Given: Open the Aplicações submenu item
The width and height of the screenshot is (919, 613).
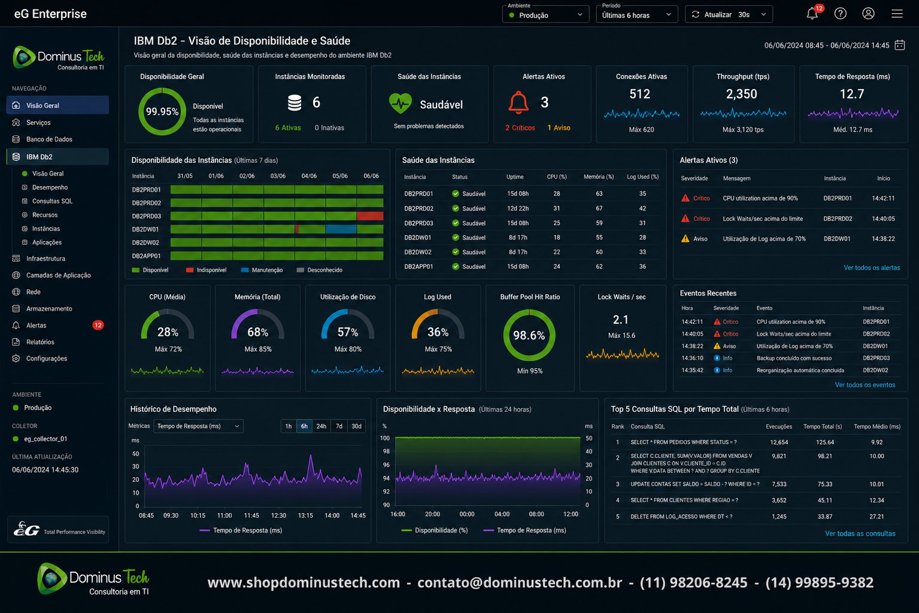Looking at the screenshot, I should [x=47, y=242].
